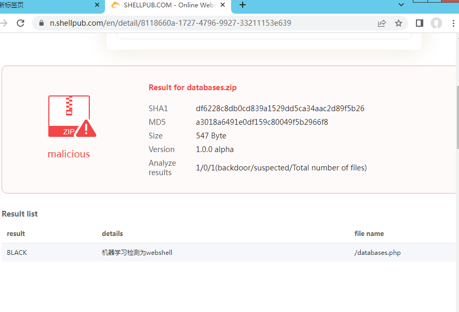Image resolution: width=459 pixels, height=312 pixels.
Task: Select the SHELLPUB.COM tab
Action: [163, 5]
